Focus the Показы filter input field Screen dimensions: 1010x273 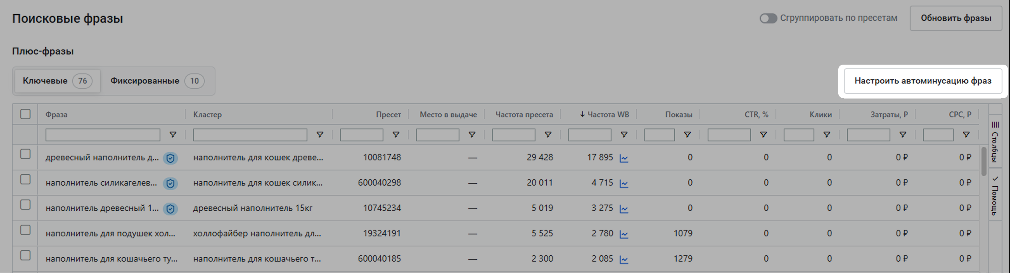[x=660, y=135]
